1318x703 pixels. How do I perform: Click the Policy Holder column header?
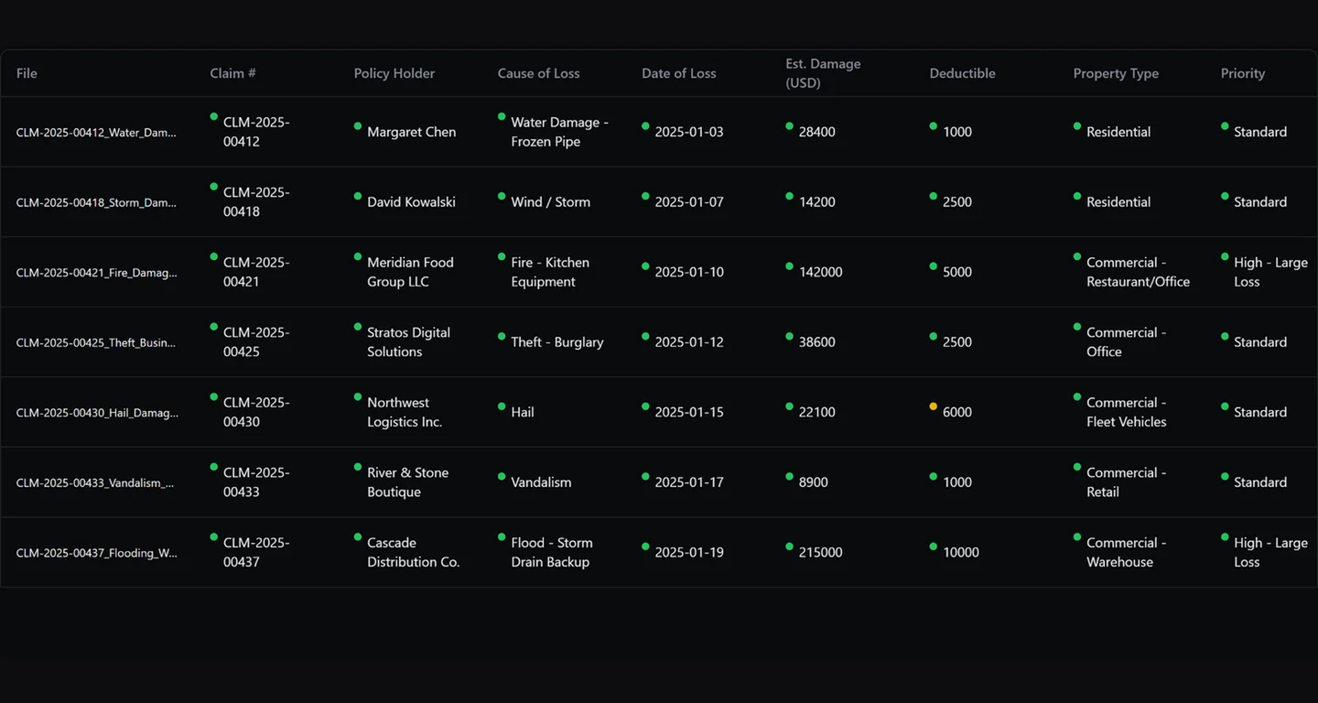[394, 72]
